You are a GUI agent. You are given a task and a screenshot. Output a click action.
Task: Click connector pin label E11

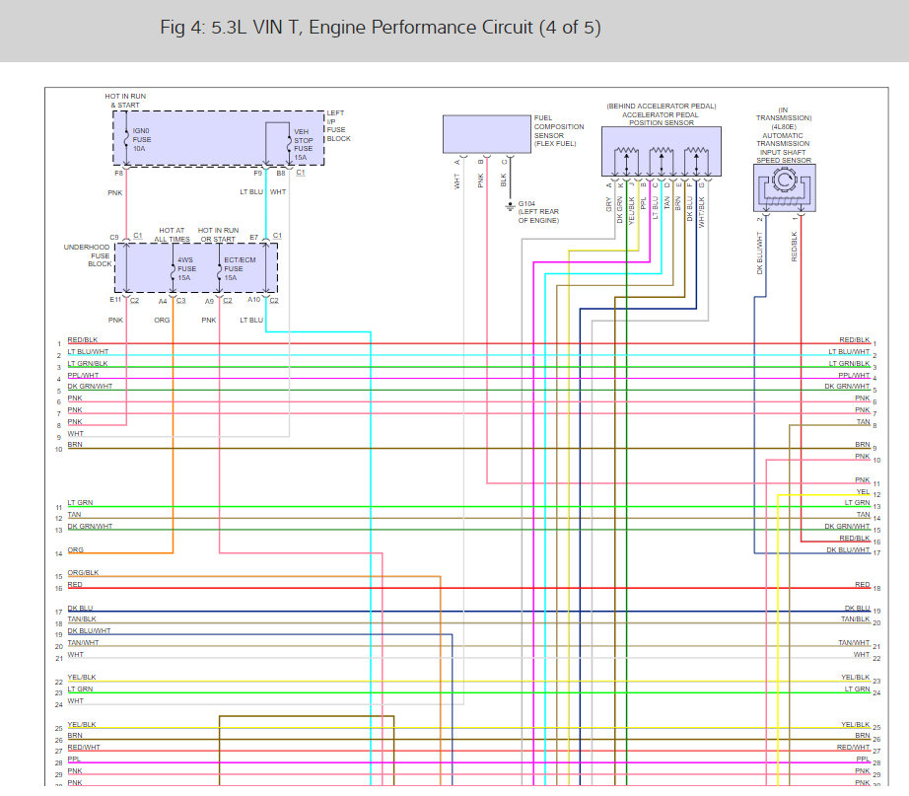(115, 300)
